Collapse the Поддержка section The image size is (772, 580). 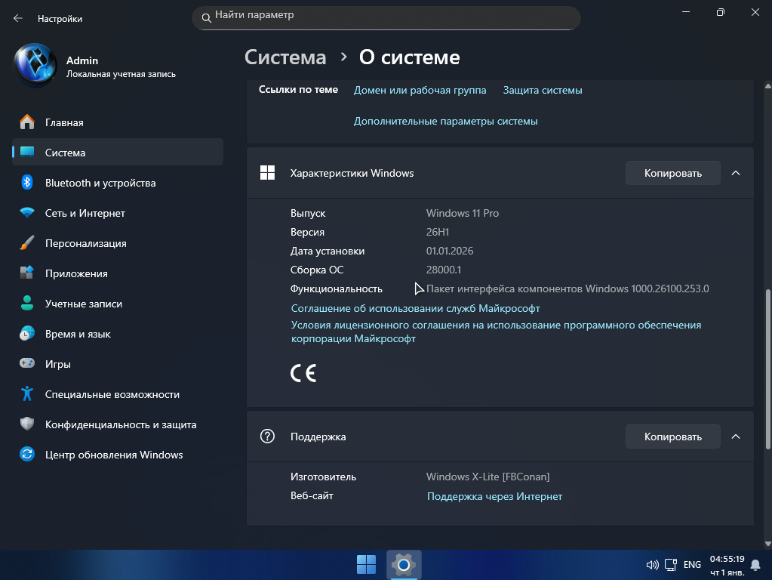pos(736,437)
